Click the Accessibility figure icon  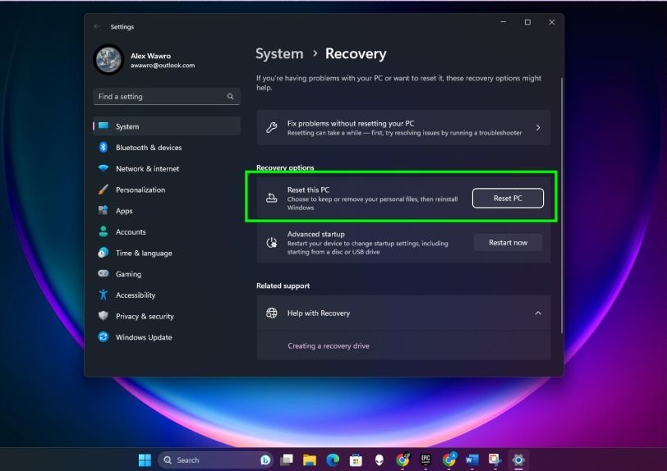click(x=103, y=295)
